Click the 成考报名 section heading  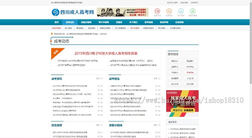pyautogui.click(x=114, y=79)
